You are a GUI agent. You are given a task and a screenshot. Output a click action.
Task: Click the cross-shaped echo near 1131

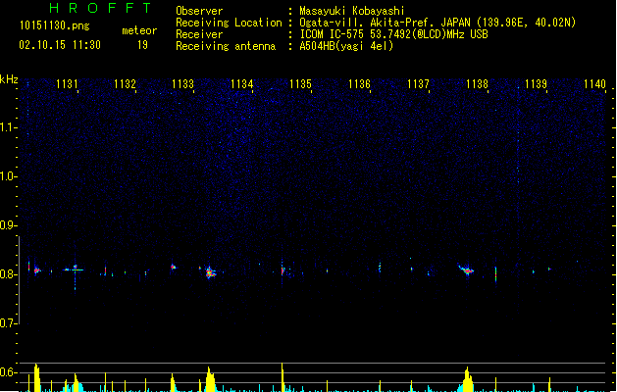pyautogui.click(x=75, y=269)
